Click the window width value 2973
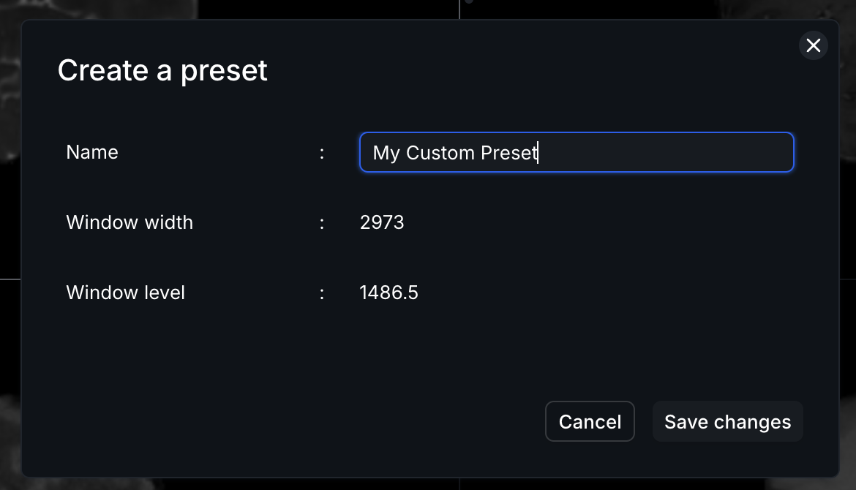 [x=382, y=222]
